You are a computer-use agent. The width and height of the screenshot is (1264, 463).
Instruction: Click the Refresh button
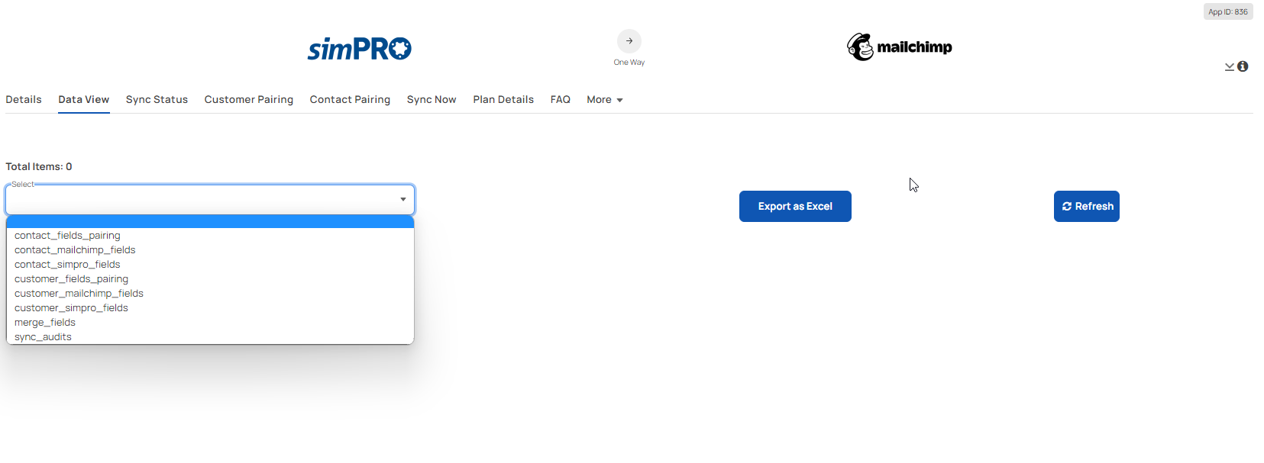[x=1087, y=207]
